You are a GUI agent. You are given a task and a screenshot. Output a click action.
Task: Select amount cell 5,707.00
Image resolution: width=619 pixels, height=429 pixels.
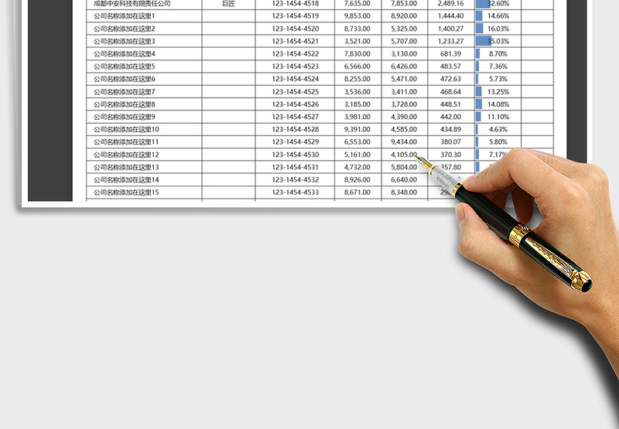tap(404, 42)
